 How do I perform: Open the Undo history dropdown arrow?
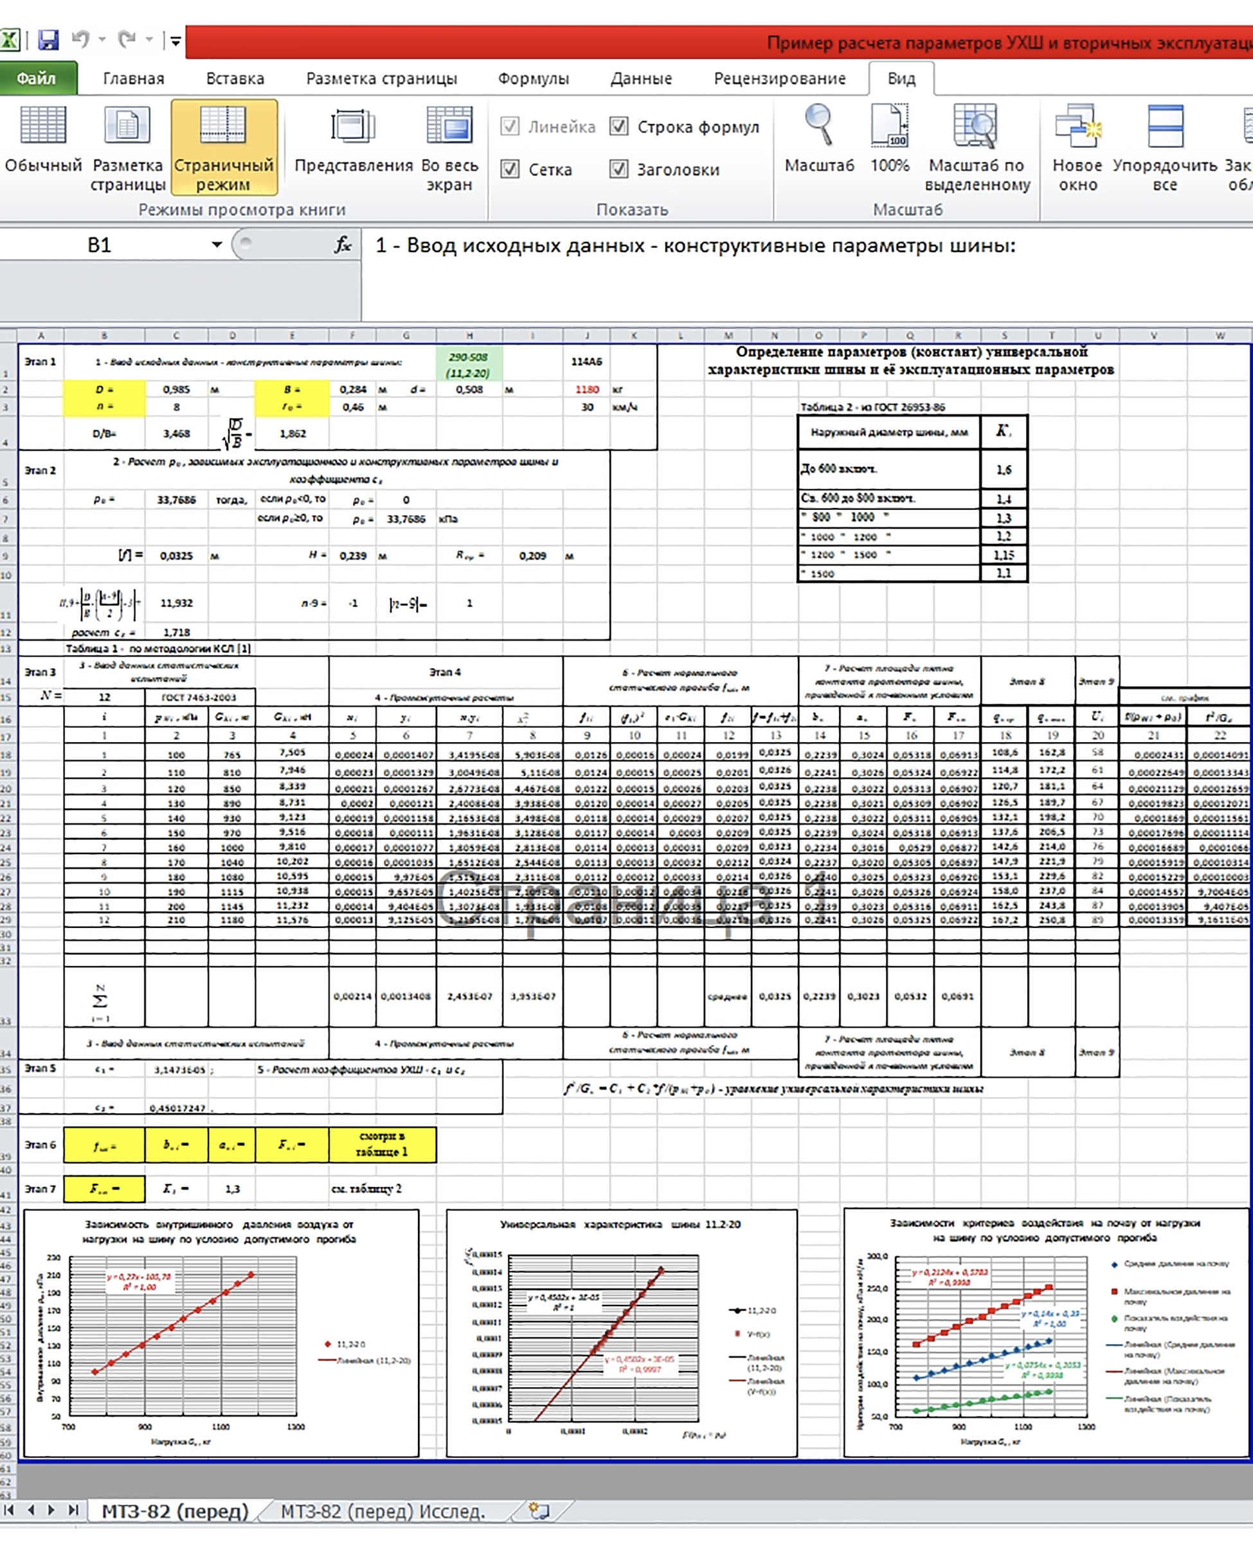pyautogui.click(x=102, y=40)
